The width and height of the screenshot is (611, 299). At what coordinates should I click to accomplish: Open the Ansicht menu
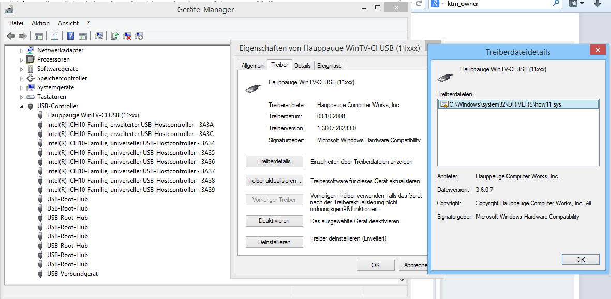[x=68, y=23]
